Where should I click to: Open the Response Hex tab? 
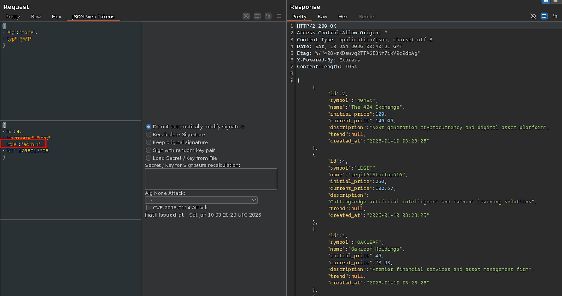[343, 16]
